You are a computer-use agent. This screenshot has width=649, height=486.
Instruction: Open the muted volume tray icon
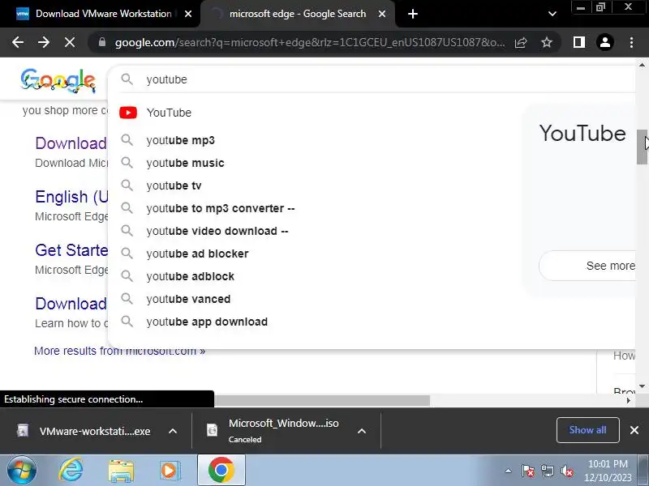[x=566, y=471]
